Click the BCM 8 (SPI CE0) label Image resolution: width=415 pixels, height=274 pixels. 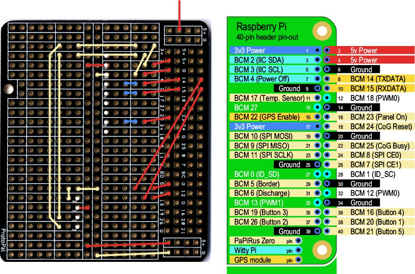(x=376, y=155)
